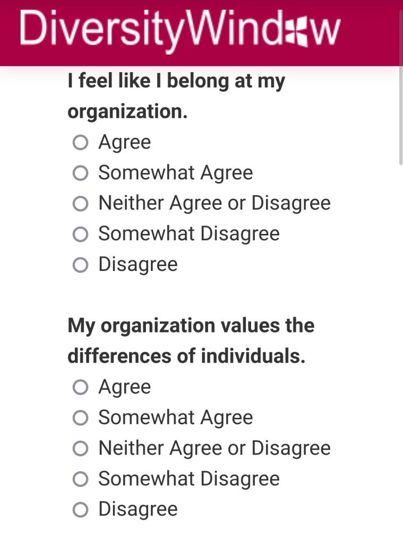
Task: Click 'My organization values the differences' question text
Action: coord(191,341)
